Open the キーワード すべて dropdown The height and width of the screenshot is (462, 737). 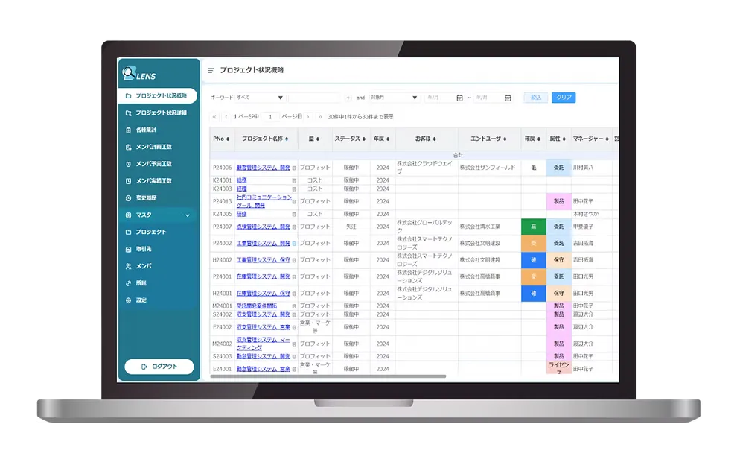(260, 98)
